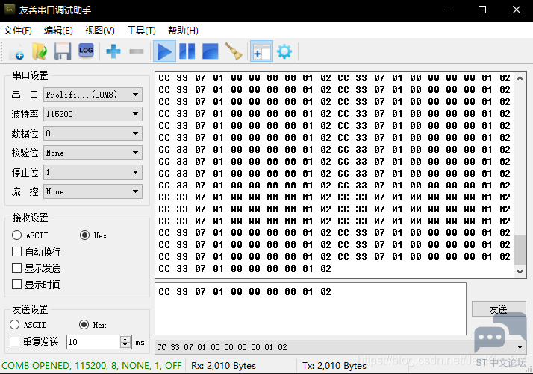Click the blue plus icon
533x374 pixels.
113,51
